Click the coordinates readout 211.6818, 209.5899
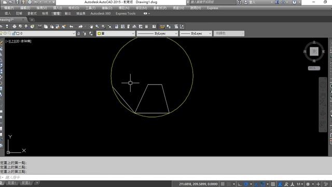332x187 pixels. coord(198,184)
